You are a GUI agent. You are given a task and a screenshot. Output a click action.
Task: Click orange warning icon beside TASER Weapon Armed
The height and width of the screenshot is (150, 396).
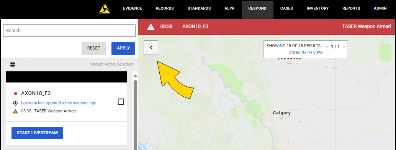tap(15, 111)
